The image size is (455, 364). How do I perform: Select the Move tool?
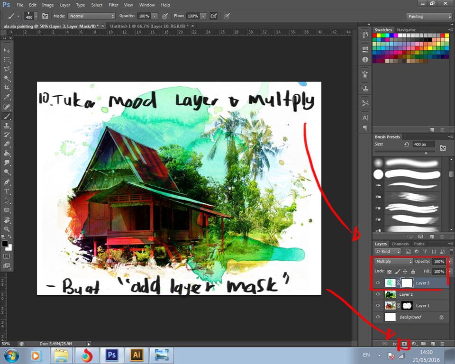pyautogui.click(x=7, y=50)
